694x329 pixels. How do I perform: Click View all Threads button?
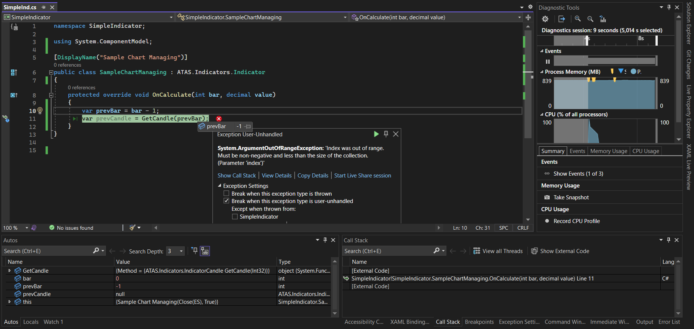click(x=498, y=251)
